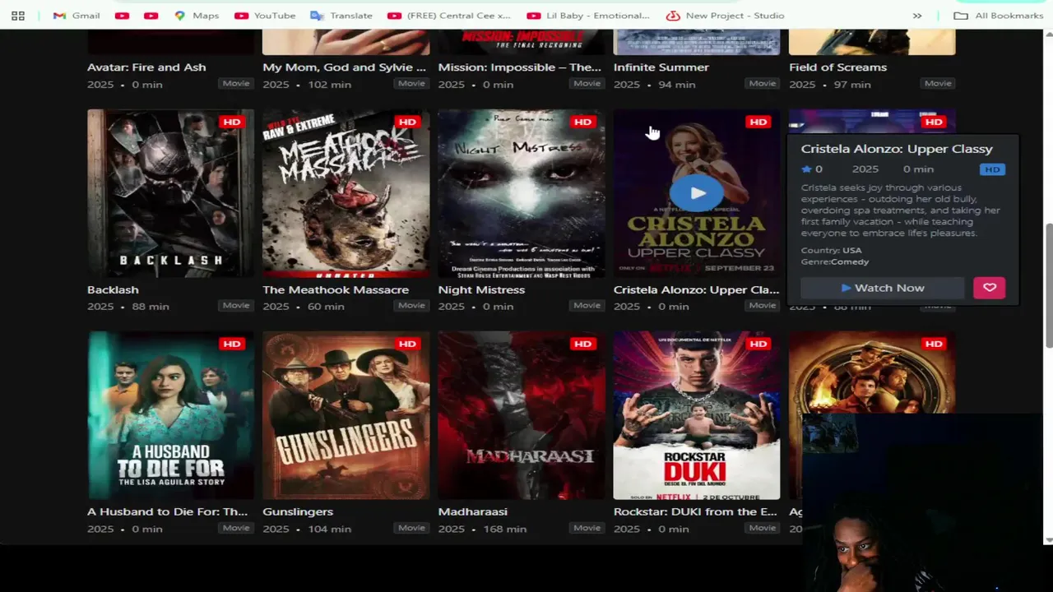Click the Field of Screams title

tap(837, 67)
